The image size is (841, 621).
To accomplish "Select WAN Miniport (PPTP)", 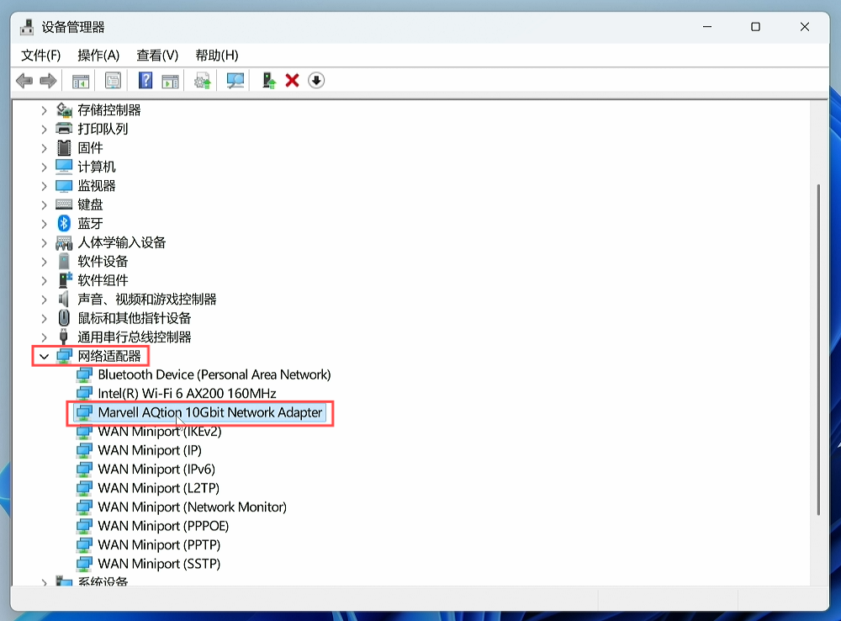I will [159, 544].
